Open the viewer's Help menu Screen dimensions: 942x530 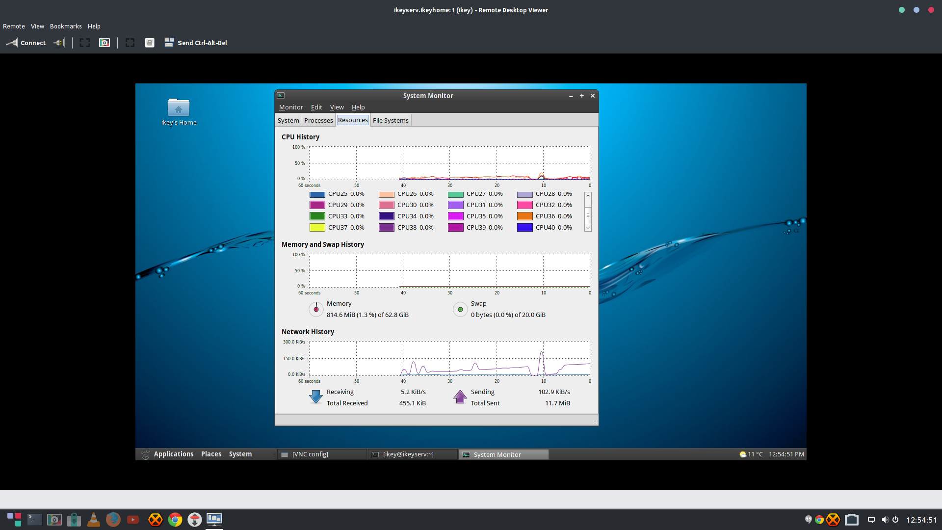[x=94, y=26]
